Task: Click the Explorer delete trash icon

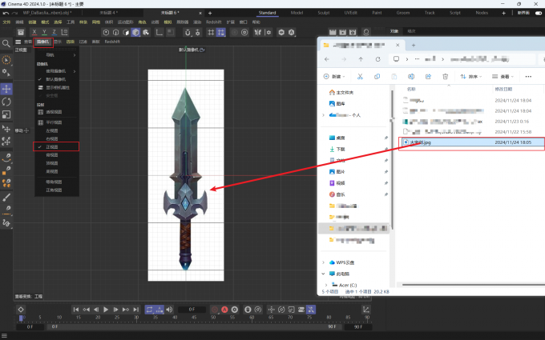Action: 446,76
